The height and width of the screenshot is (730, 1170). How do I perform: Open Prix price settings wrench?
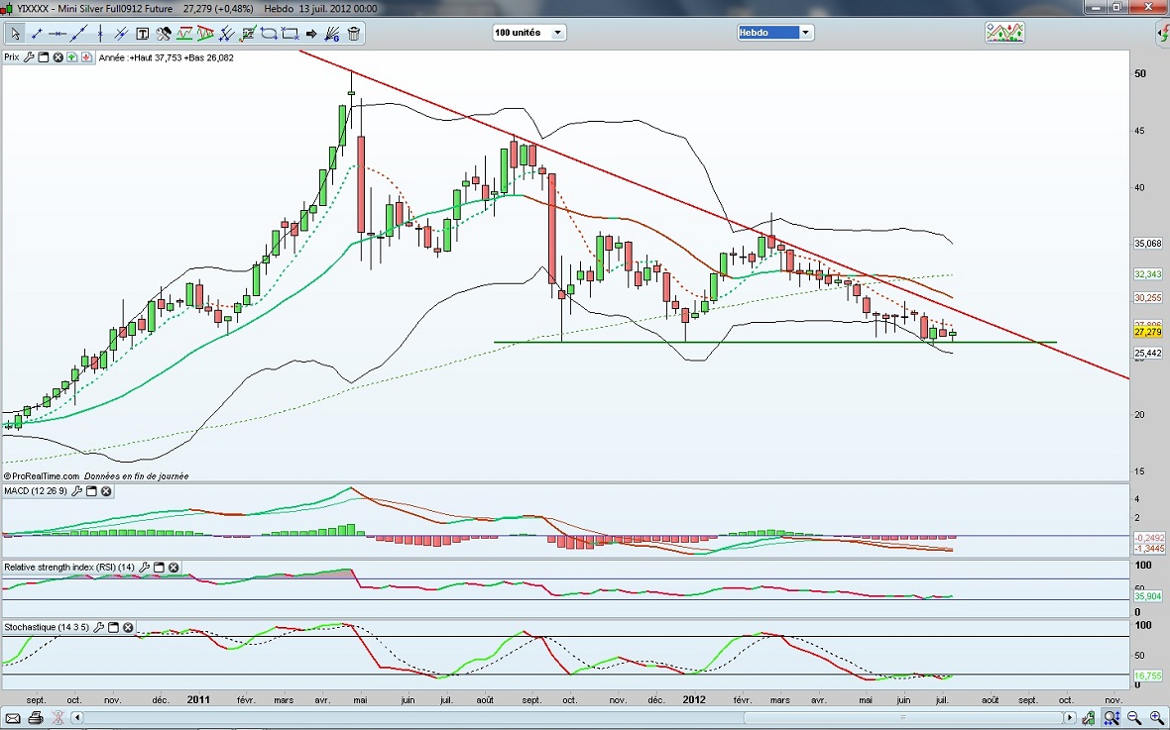tap(29, 57)
